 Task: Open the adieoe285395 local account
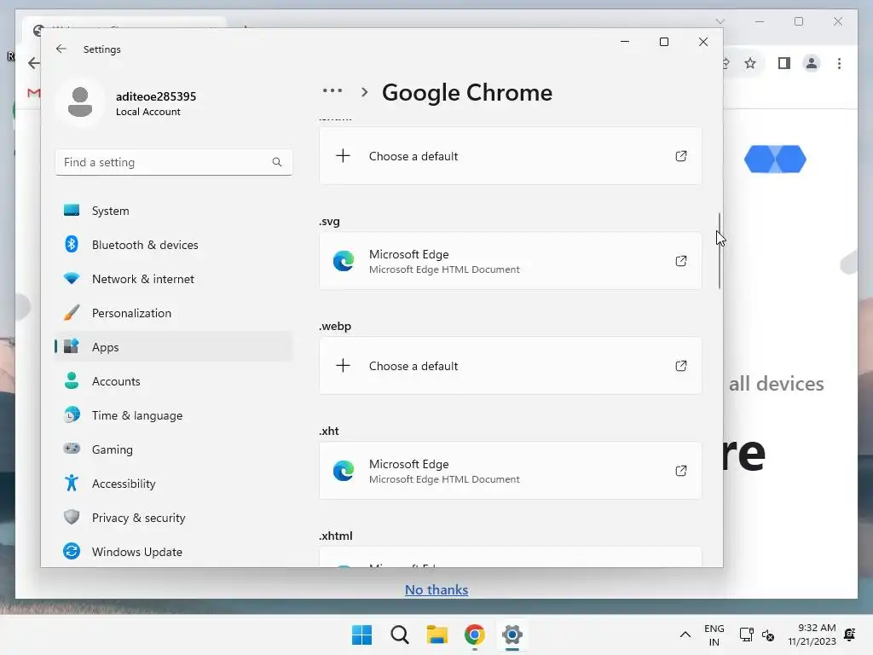point(156,103)
